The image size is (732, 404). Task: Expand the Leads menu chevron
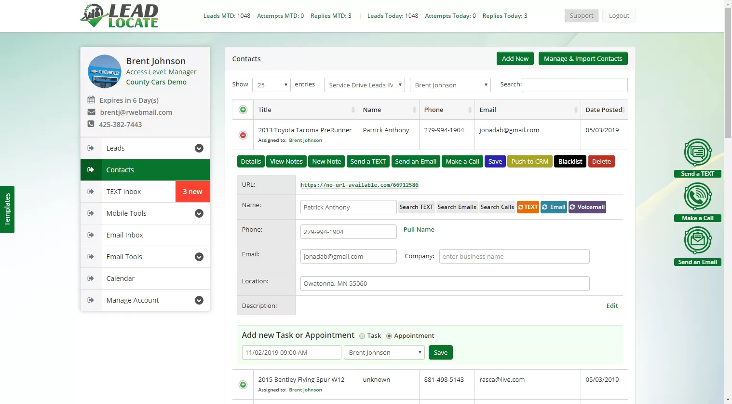pos(199,148)
